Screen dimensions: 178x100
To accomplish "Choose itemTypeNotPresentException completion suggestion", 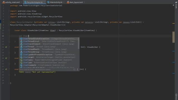I will pyautogui.click(x=48, y=54).
